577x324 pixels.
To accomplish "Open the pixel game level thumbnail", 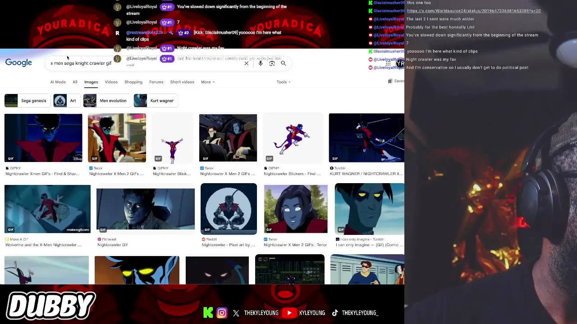I will pyautogui.click(x=289, y=269).
